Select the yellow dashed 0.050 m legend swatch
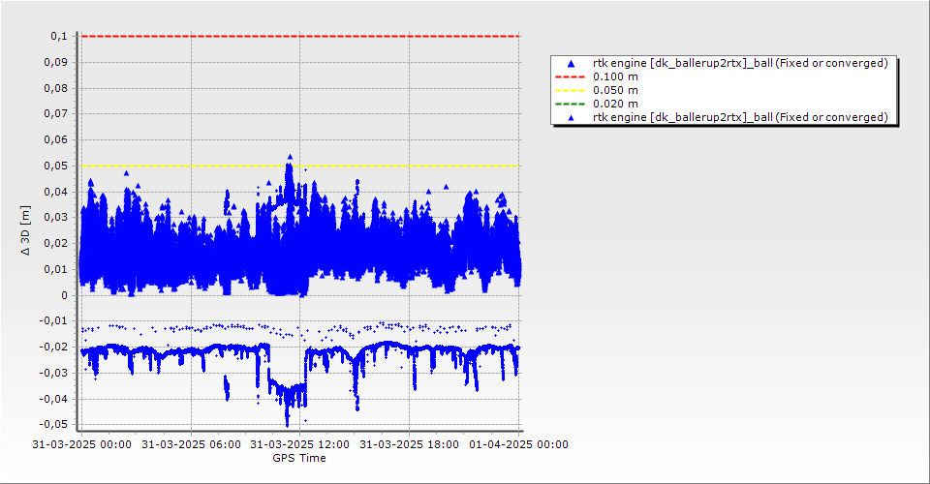Screen dimensions: 930x484 click(570, 91)
